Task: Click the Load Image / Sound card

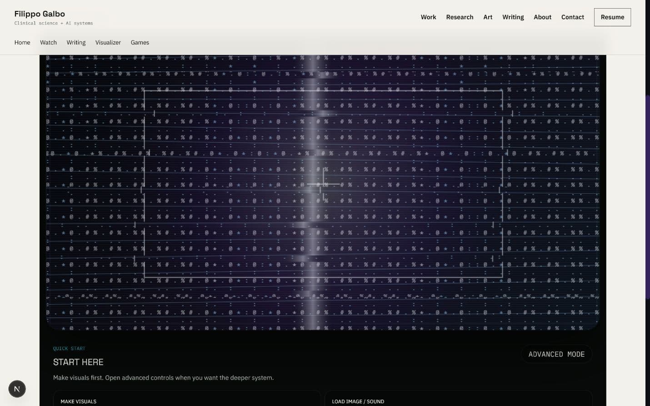Action: pos(458,398)
